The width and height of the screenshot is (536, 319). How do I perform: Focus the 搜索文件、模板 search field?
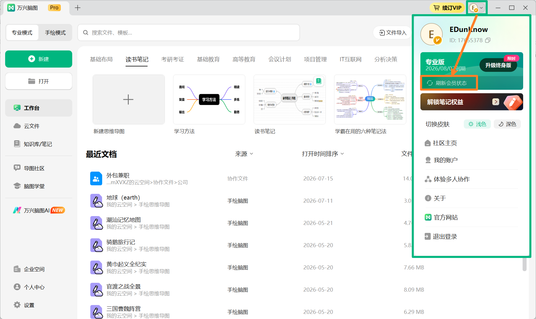click(189, 32)
